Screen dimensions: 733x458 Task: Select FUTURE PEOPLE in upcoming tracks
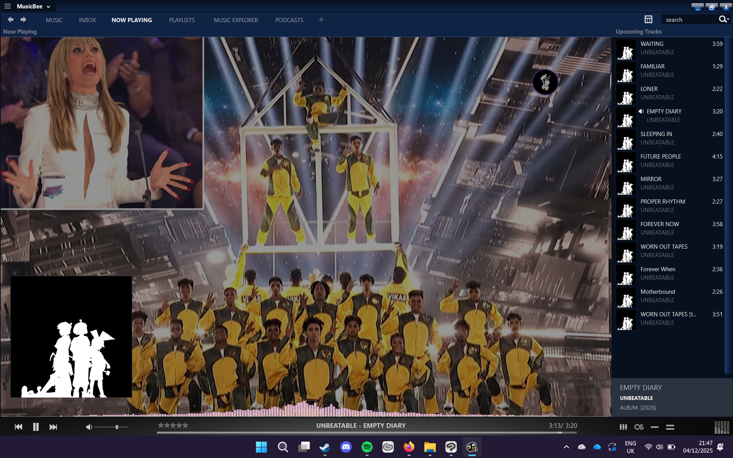coord(660,157)
